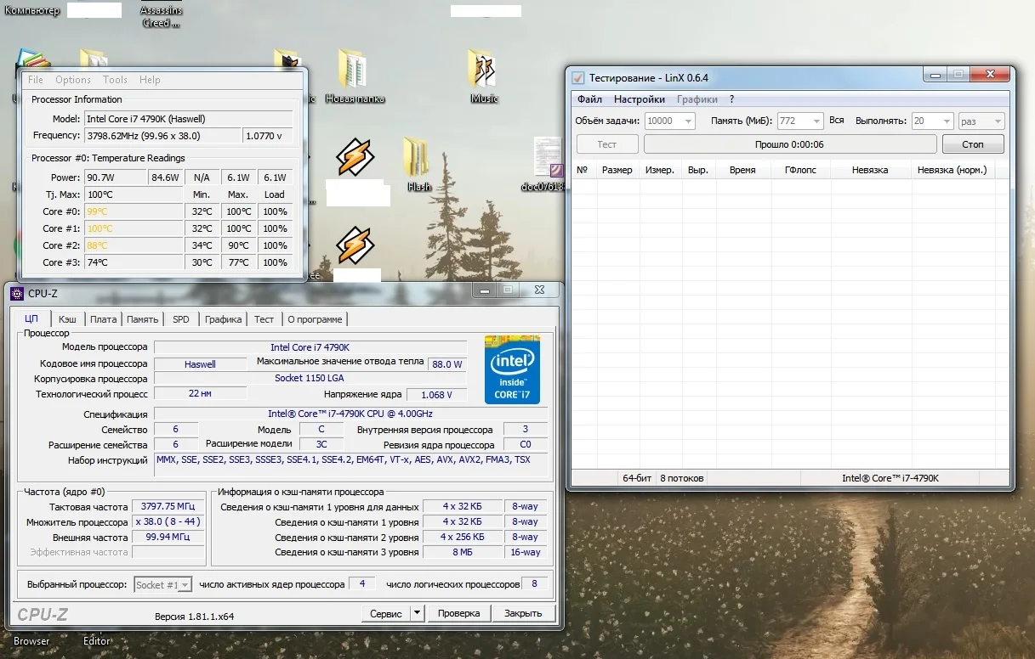Open the Настройки menu in LinX
The height and width of the screenshot is (659, 1035).
pos(640,99)
